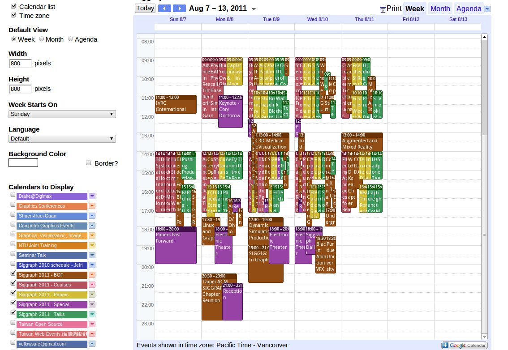Select the Week default view radio button
The width and height of the screenshot is (508, 350).
point(13,39)
